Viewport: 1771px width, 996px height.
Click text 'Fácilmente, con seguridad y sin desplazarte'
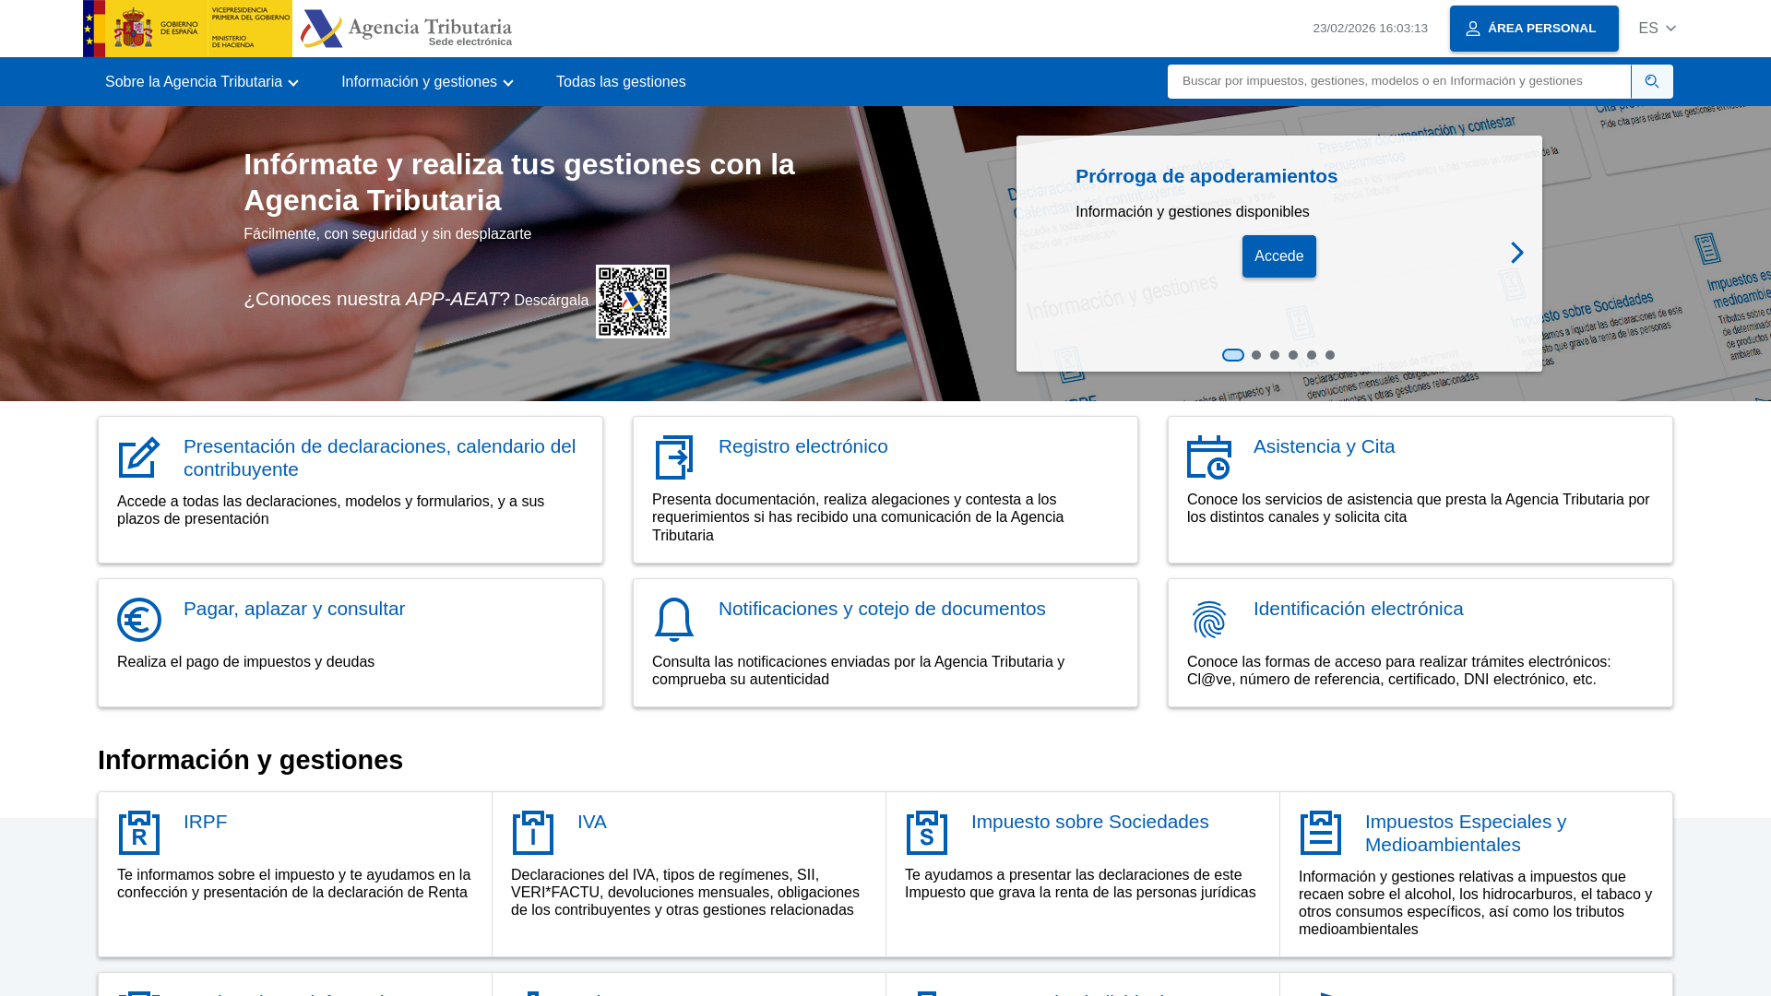387,234
